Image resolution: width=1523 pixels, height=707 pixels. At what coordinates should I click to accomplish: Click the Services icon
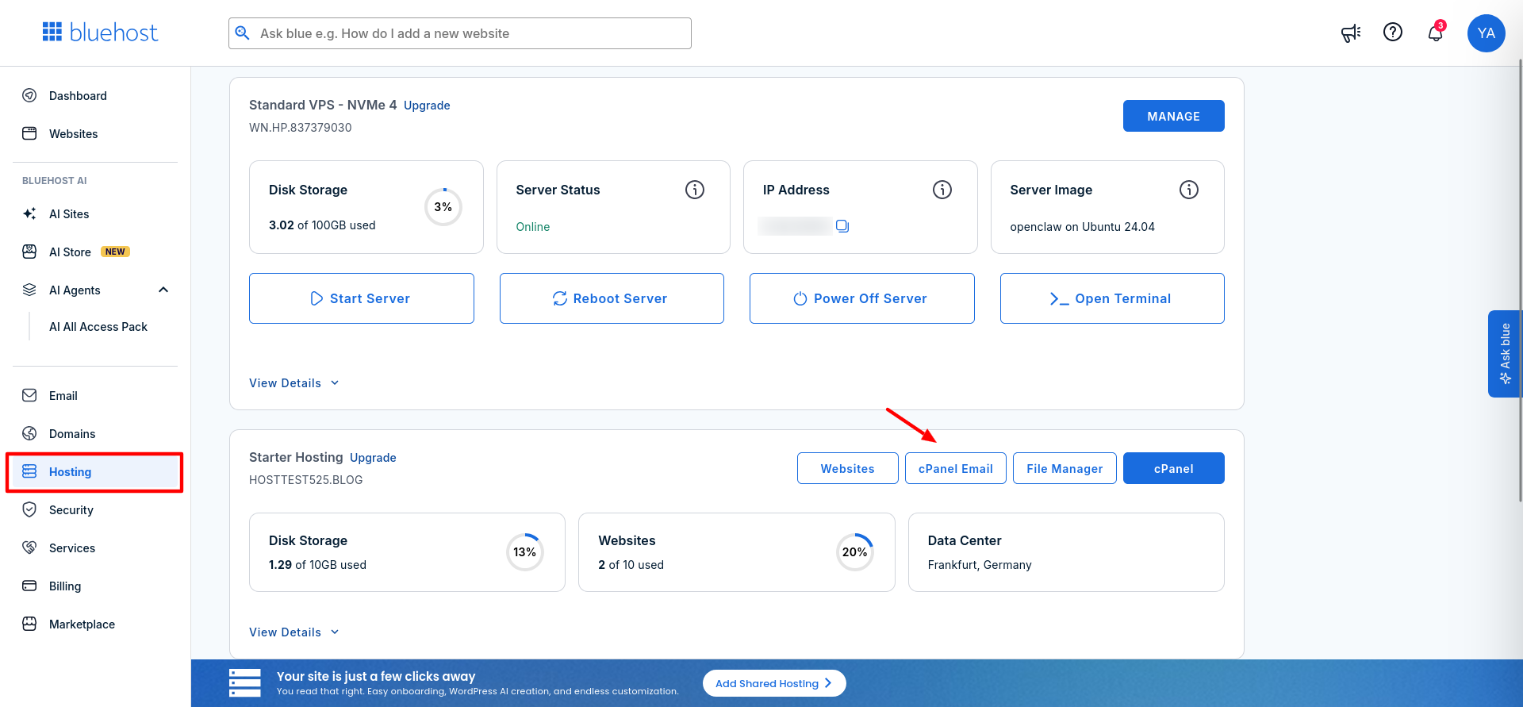[29, 548]
